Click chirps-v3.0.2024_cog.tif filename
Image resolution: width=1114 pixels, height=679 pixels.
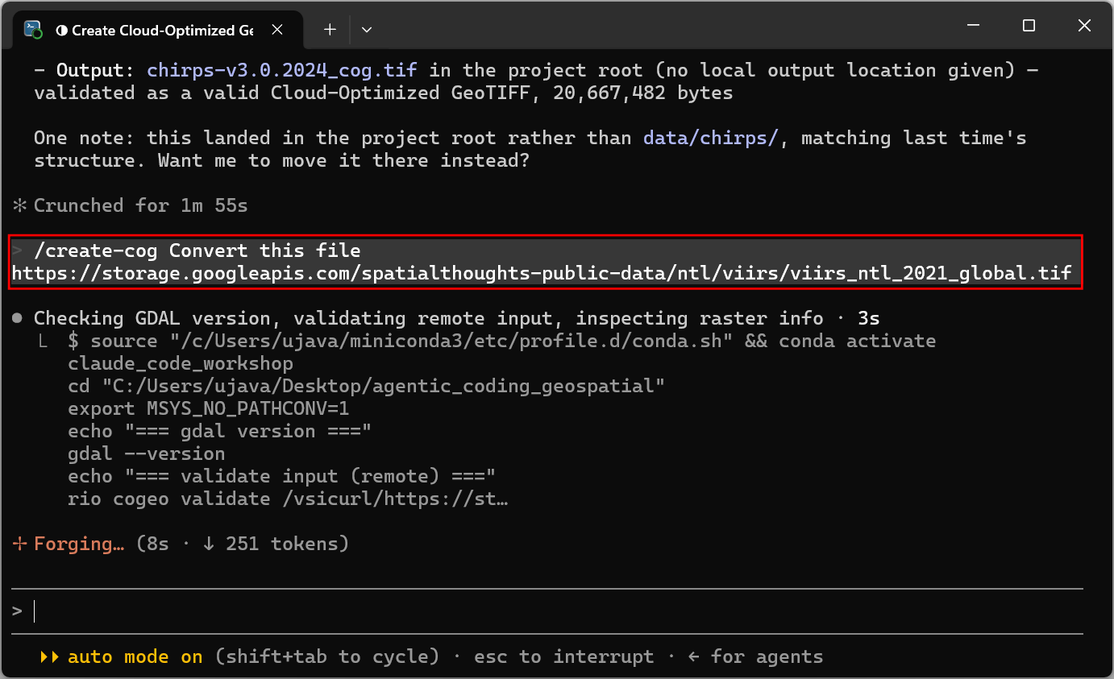(282, 70)
